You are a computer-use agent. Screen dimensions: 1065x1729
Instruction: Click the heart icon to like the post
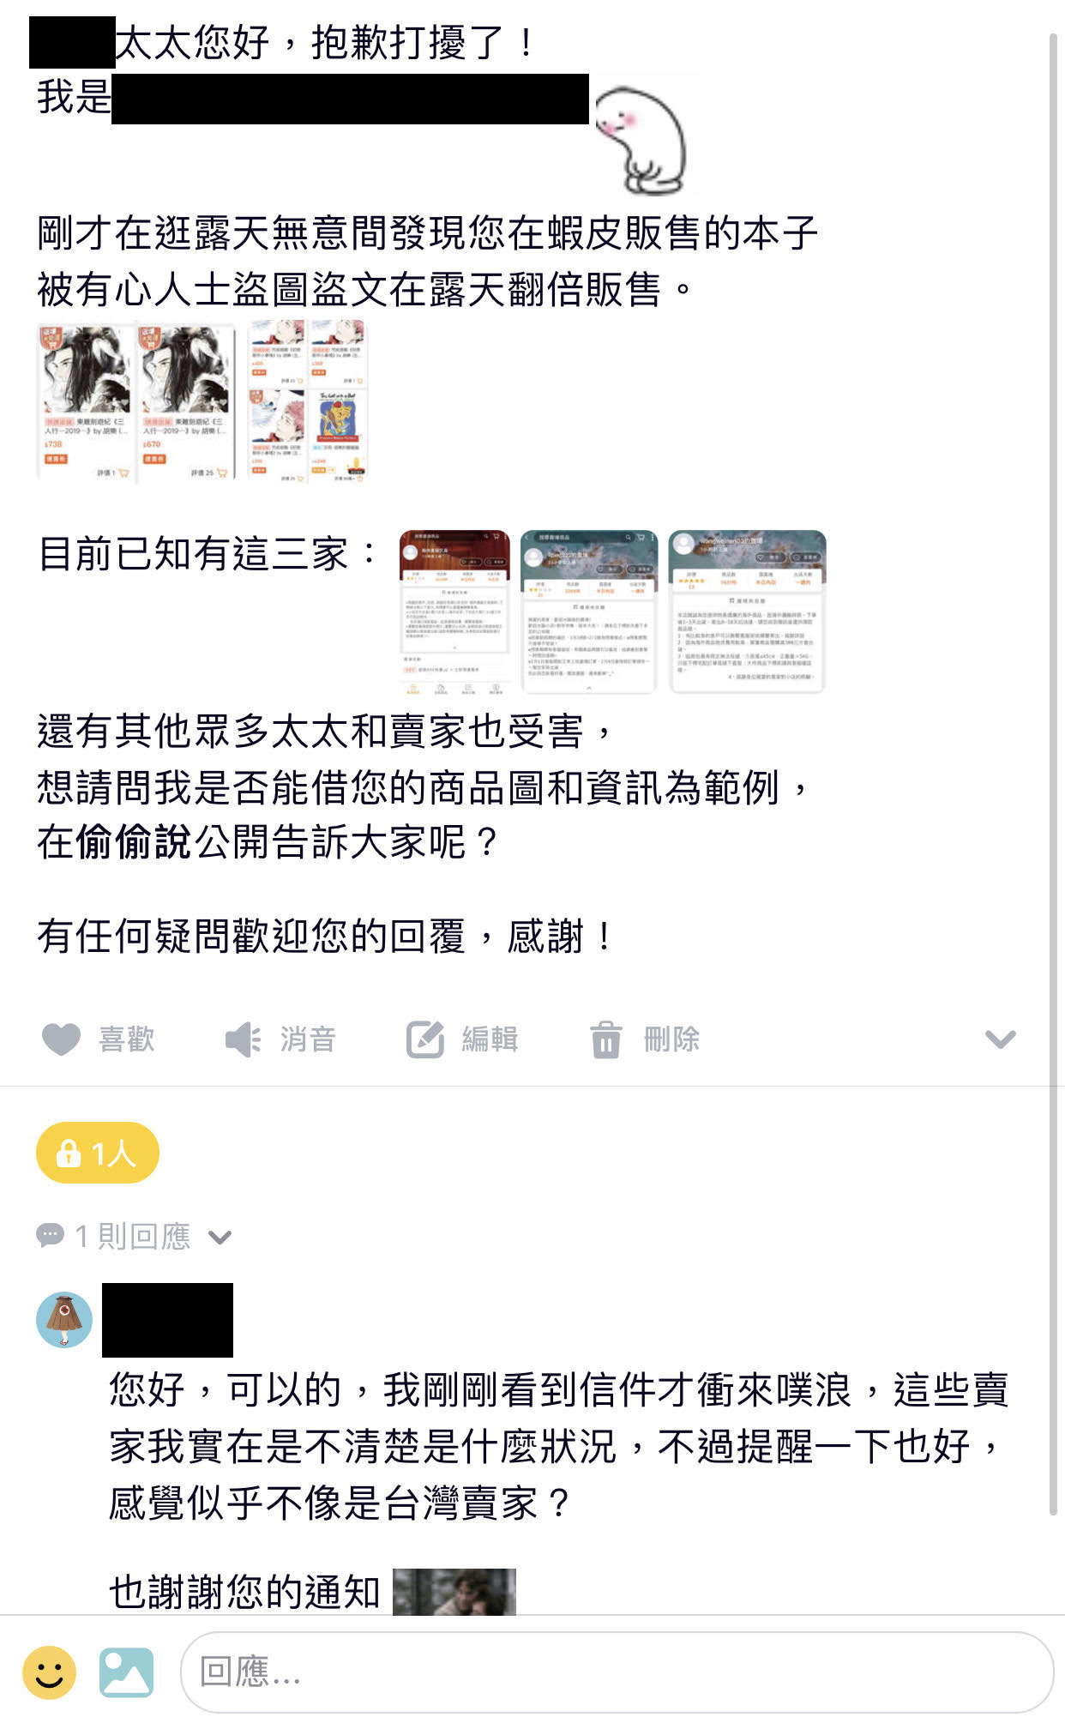coord(61,1039)
